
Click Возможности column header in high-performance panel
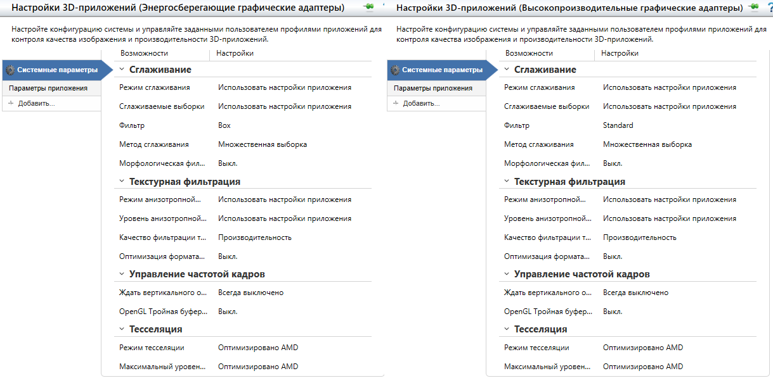529,53
